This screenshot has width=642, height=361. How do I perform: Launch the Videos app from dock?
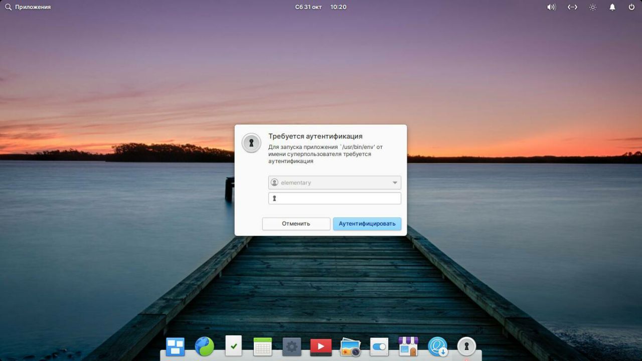click(x=320, y=346)
